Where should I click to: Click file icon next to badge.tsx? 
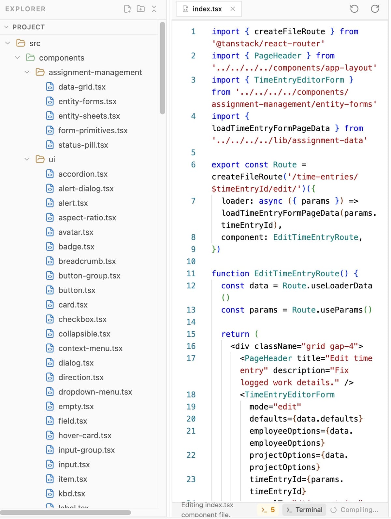click(50, 247)
